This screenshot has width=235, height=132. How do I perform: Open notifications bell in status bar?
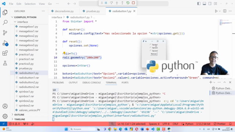coord(230,124)
